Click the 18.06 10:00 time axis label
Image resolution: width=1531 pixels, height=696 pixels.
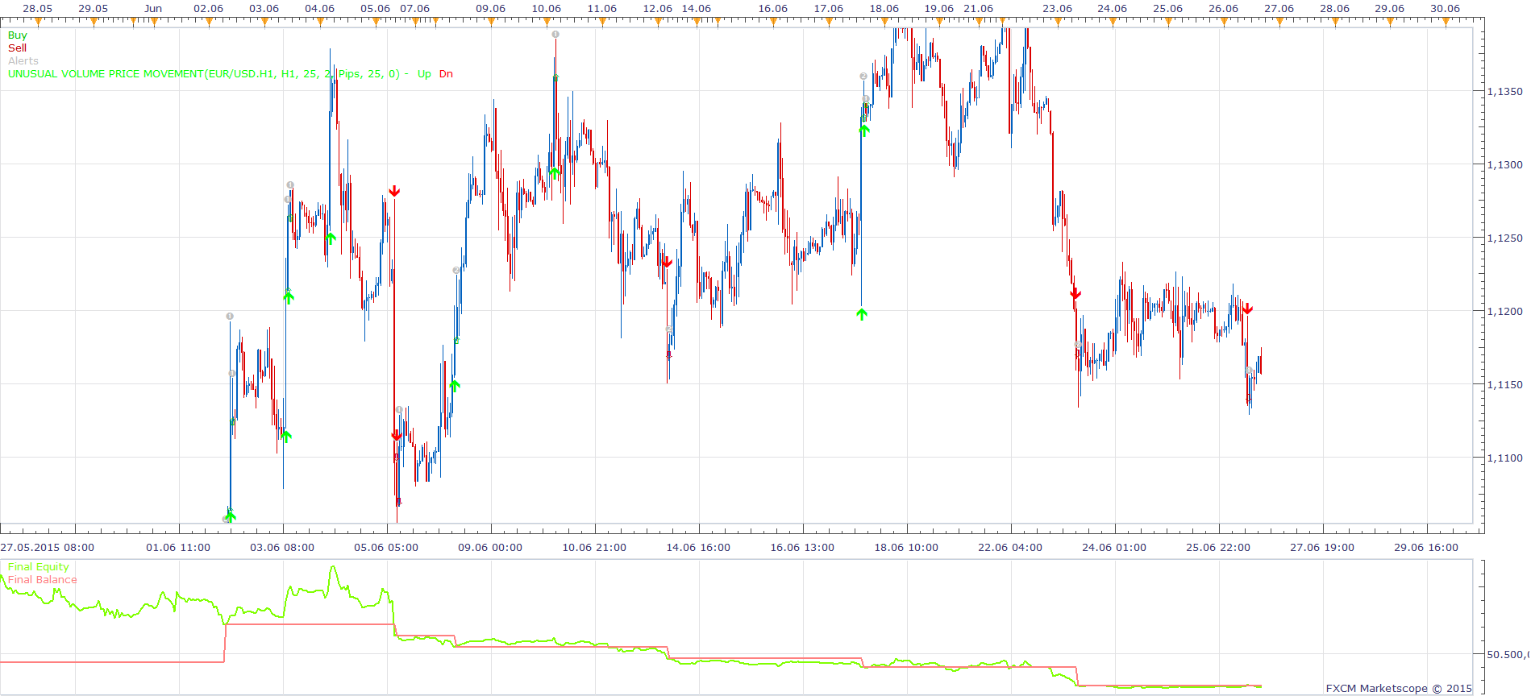pyautogui.click(x=906, y=548)
